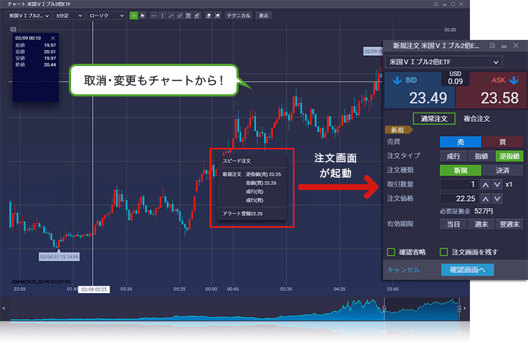Image resolution: width=528 pixels, height=343 pixels.
Task: Pick the vertical line drawing tool
Action: pos(162,15)
